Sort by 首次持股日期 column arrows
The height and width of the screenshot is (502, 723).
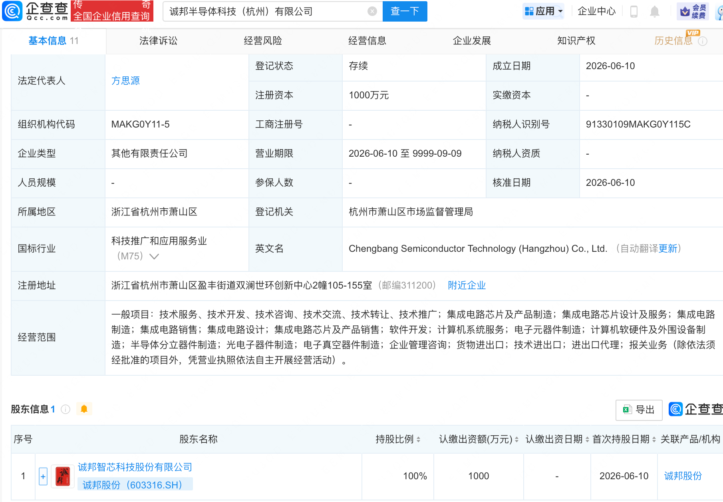click(x=654, y=440)
